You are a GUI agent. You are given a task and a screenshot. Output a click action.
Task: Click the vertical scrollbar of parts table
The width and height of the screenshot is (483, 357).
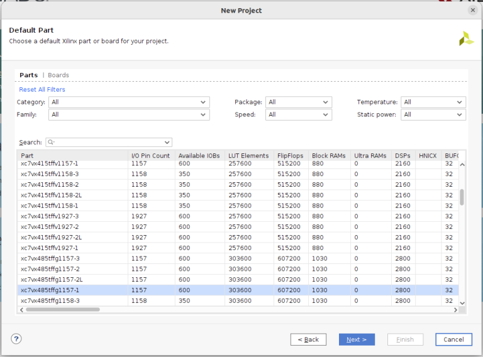pos(462,197)
